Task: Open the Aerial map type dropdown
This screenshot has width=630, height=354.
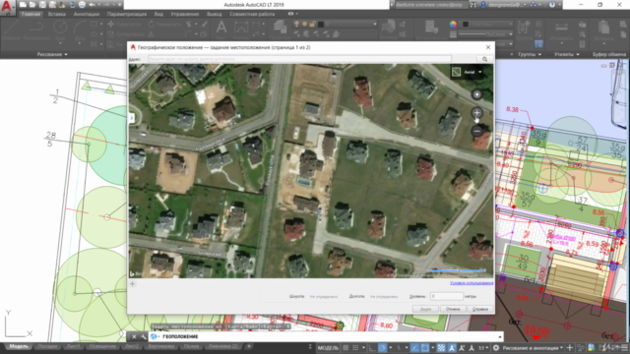Action: (x=467, y=72)
